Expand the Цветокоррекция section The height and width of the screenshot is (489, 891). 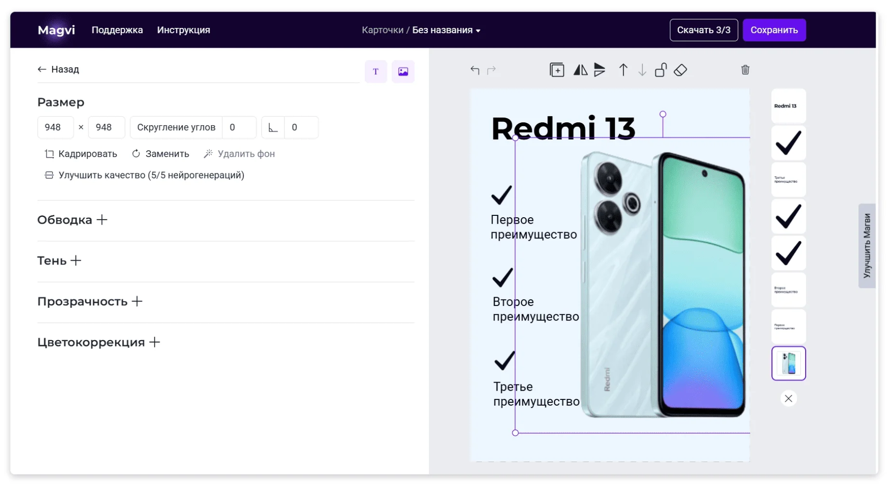99,342
